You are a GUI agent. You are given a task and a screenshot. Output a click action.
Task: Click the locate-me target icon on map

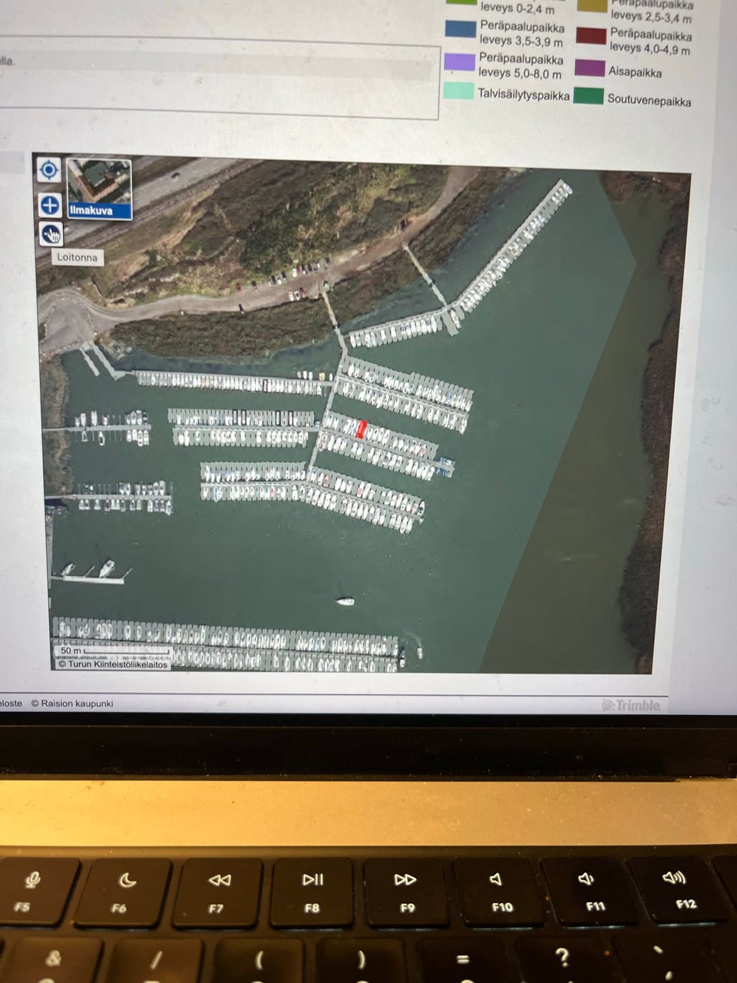pyautogui.click(x=49, y=170)
